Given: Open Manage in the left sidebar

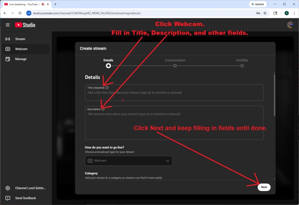Looking at the screenshot, I should (21, 59).
